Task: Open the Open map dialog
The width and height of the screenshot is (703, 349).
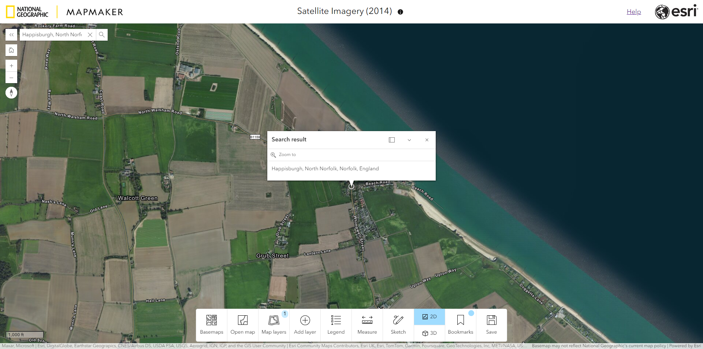Action: pos(242,324)
